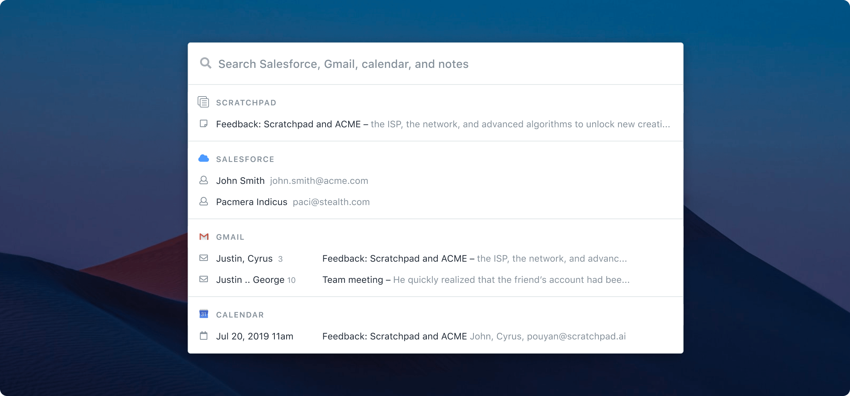Click the magnifying glass search icon
The width and height of the screenshot is (850, 396).
tap(205, 63)
